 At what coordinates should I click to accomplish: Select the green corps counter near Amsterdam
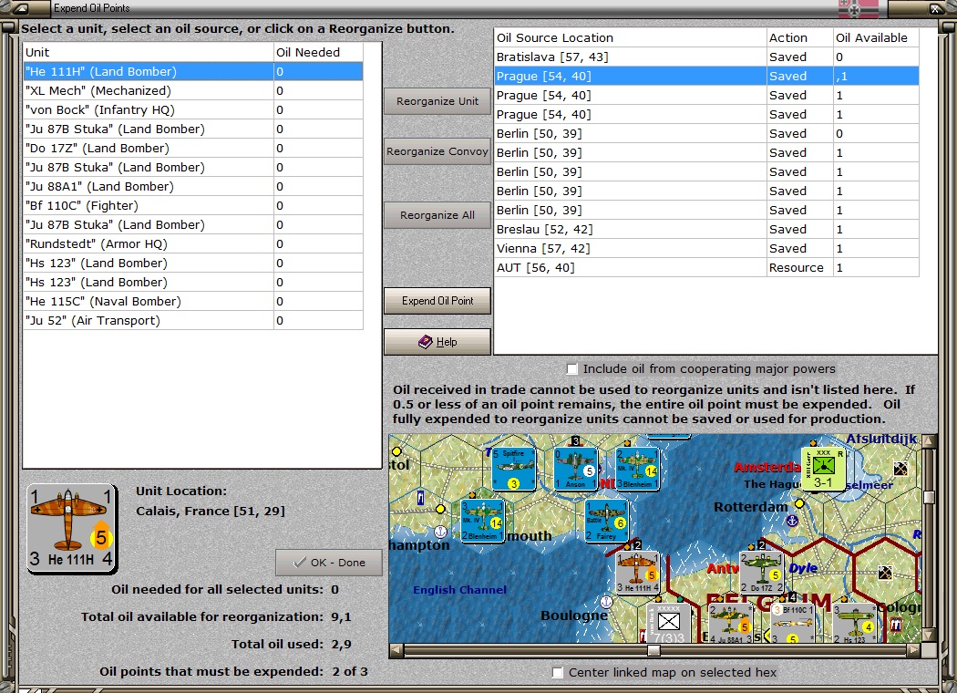tap(823, 469)
